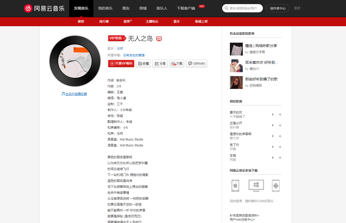Viewport: 346px width, 223px height.
Task: Open artist 井胧
Action: 233,149
